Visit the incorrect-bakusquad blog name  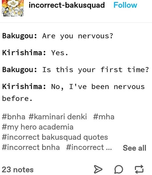click(67, 5)
